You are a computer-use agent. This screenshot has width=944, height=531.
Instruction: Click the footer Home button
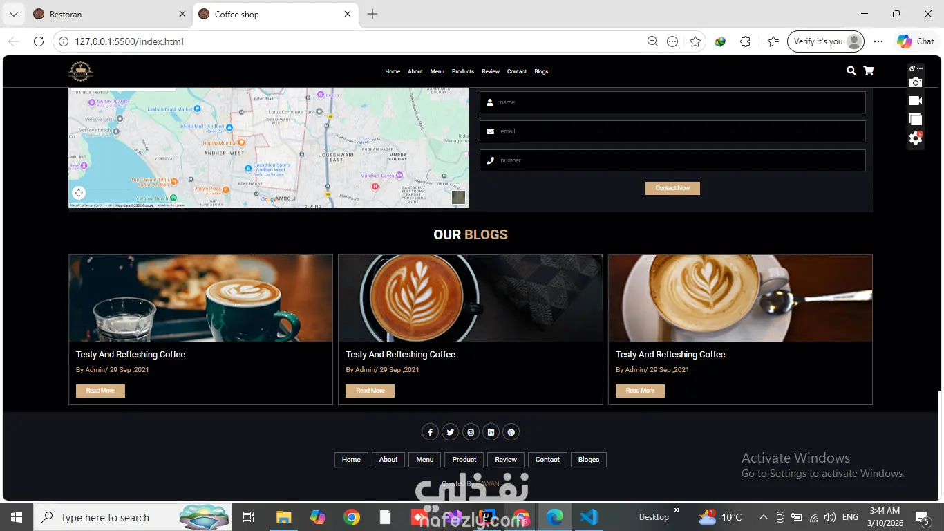click(x=351, y=460)
